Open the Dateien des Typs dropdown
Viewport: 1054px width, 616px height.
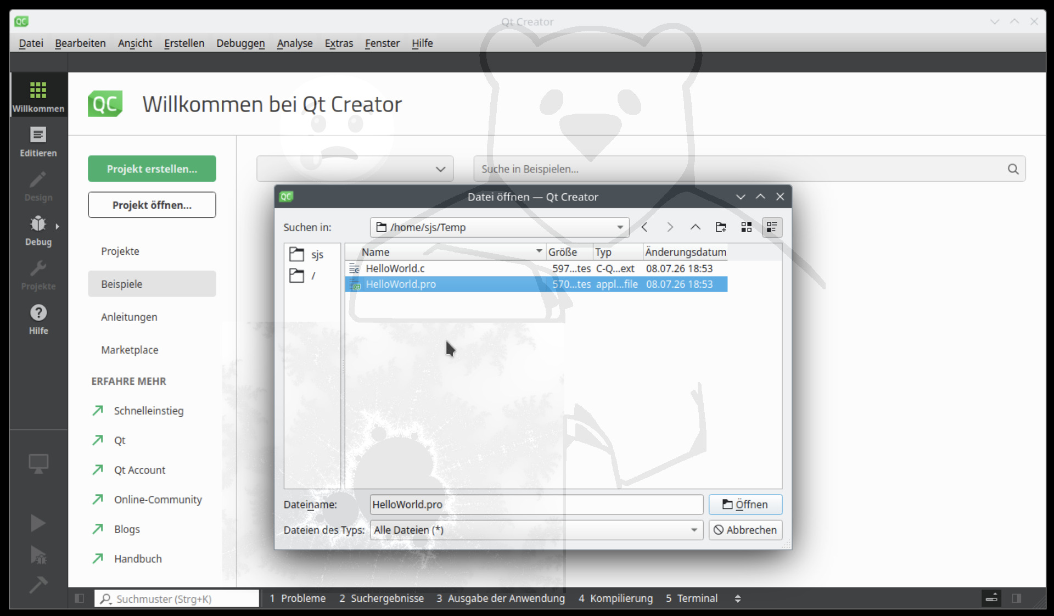[x=694, y=530]
